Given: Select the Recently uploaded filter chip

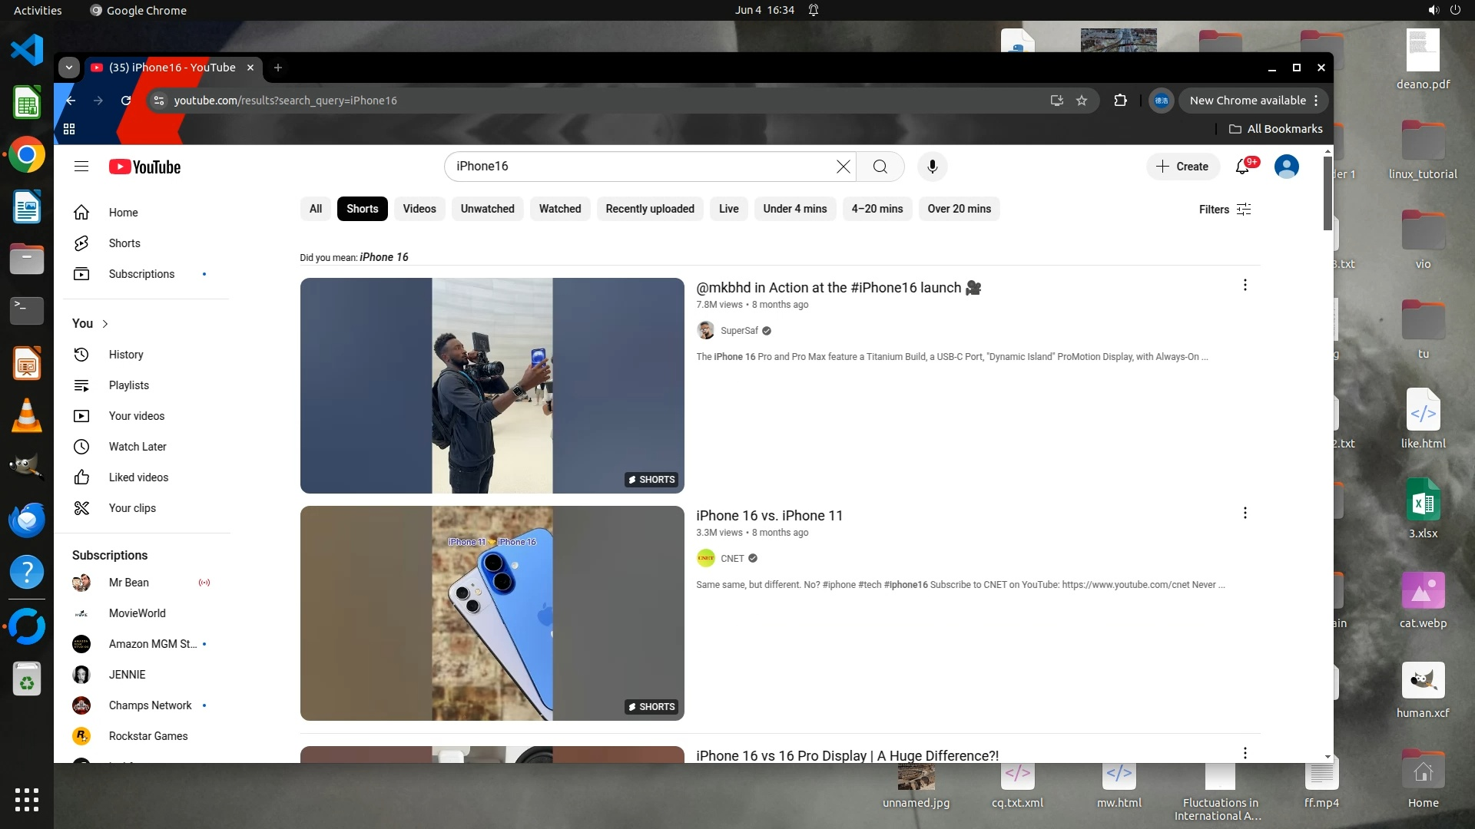Looking at the screenshot, I should 649,209.
